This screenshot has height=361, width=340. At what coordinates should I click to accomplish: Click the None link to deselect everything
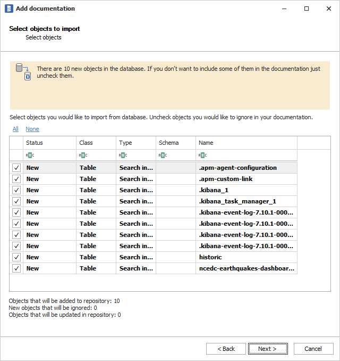click(x=32, y=129)
